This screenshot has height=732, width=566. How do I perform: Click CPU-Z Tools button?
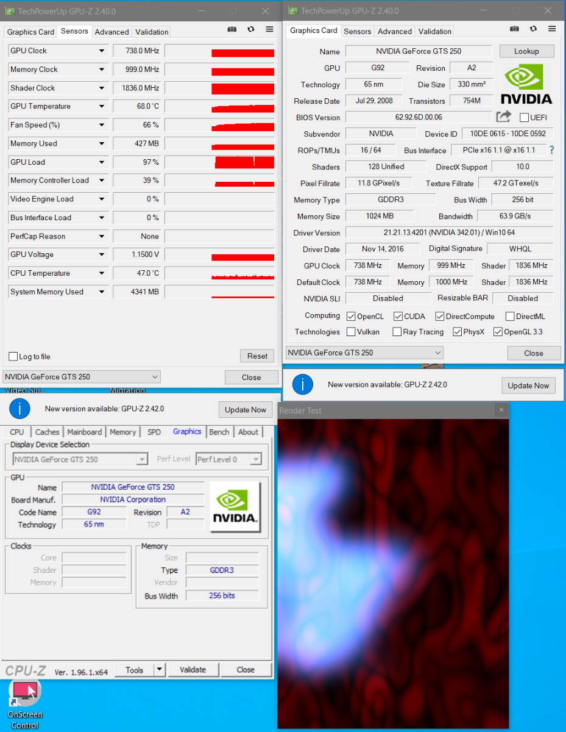pos(135,669)
